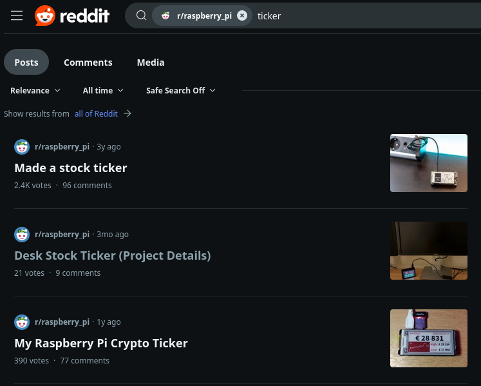View the Desk Stock Ticker thumbnail

pyautogui.click(x=429, y=251)
